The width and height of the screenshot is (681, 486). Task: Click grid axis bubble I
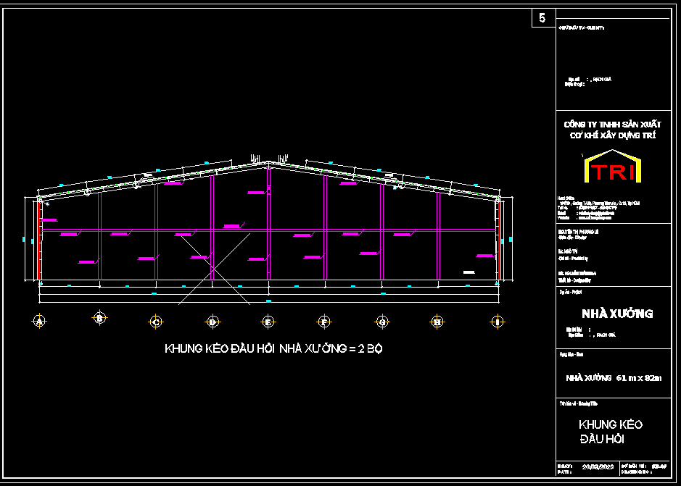[498, 322]
